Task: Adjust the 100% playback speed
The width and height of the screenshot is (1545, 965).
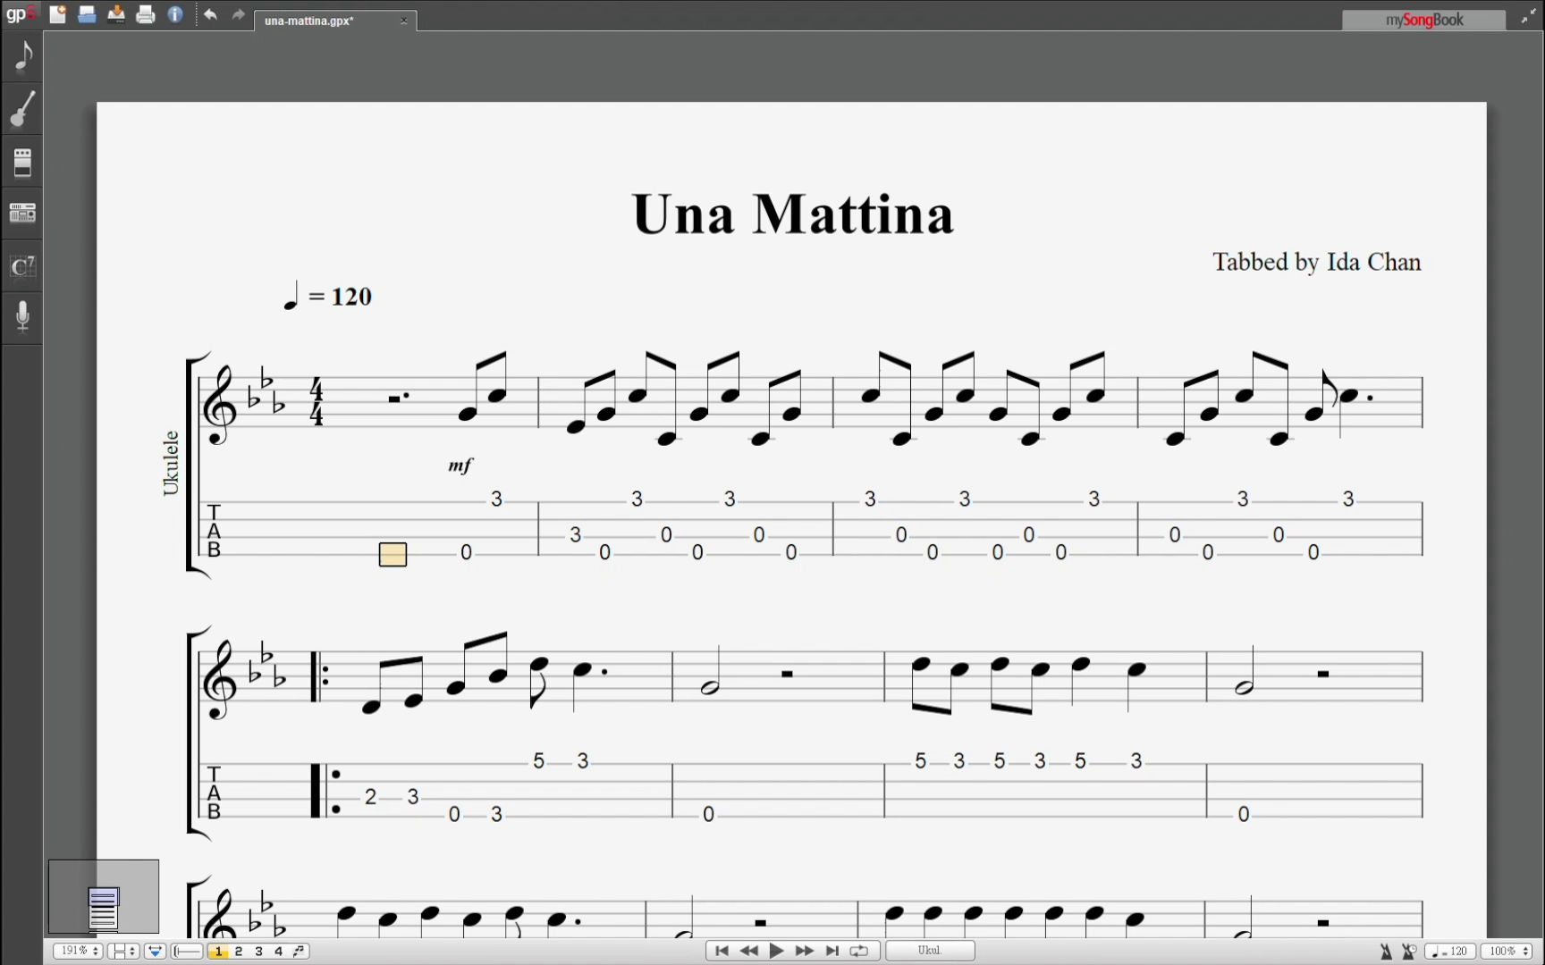Action: [1507, 952]
